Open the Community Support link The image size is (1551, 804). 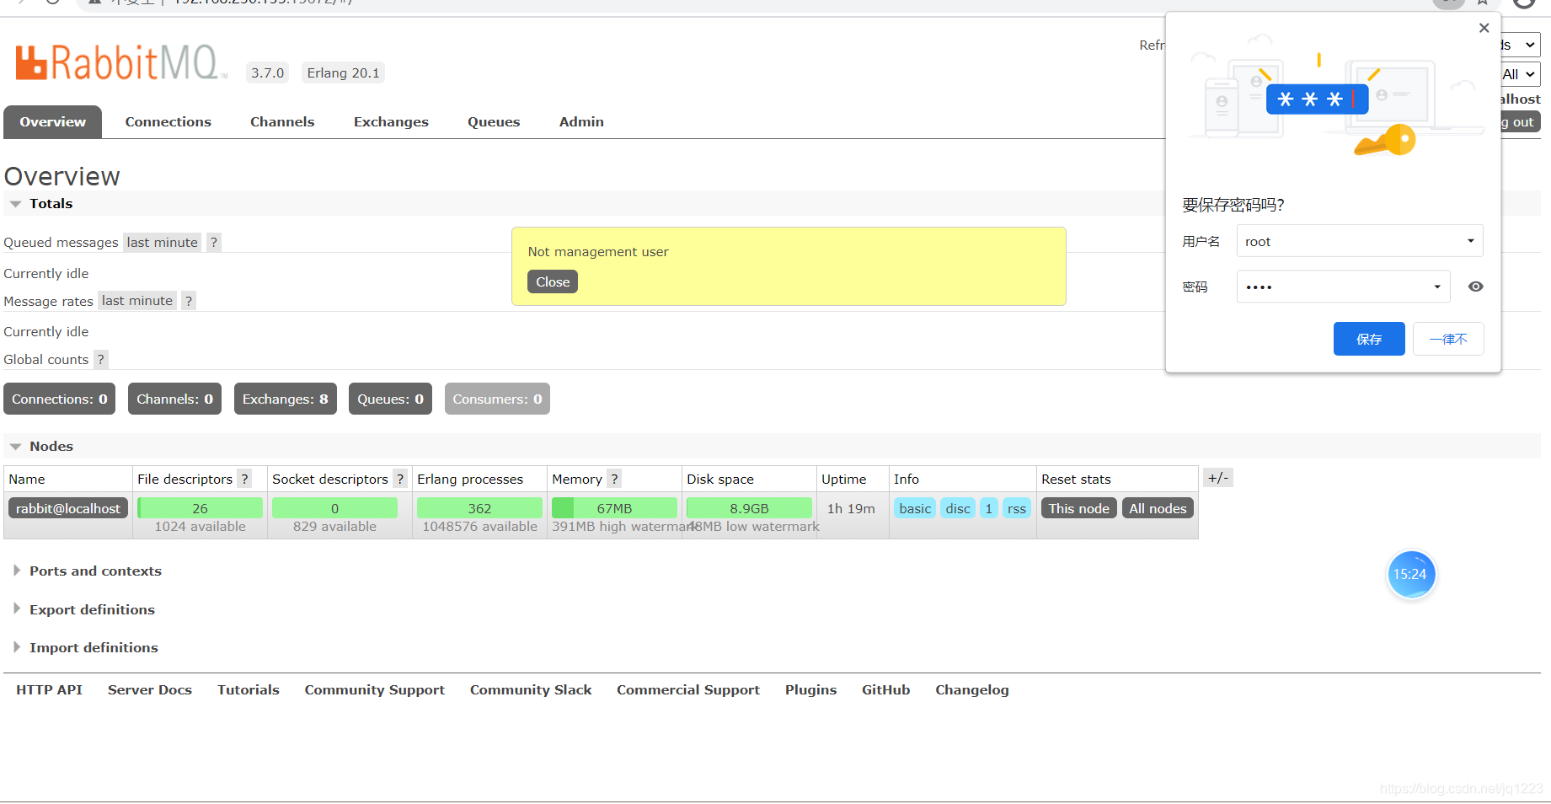click(375, 689)
